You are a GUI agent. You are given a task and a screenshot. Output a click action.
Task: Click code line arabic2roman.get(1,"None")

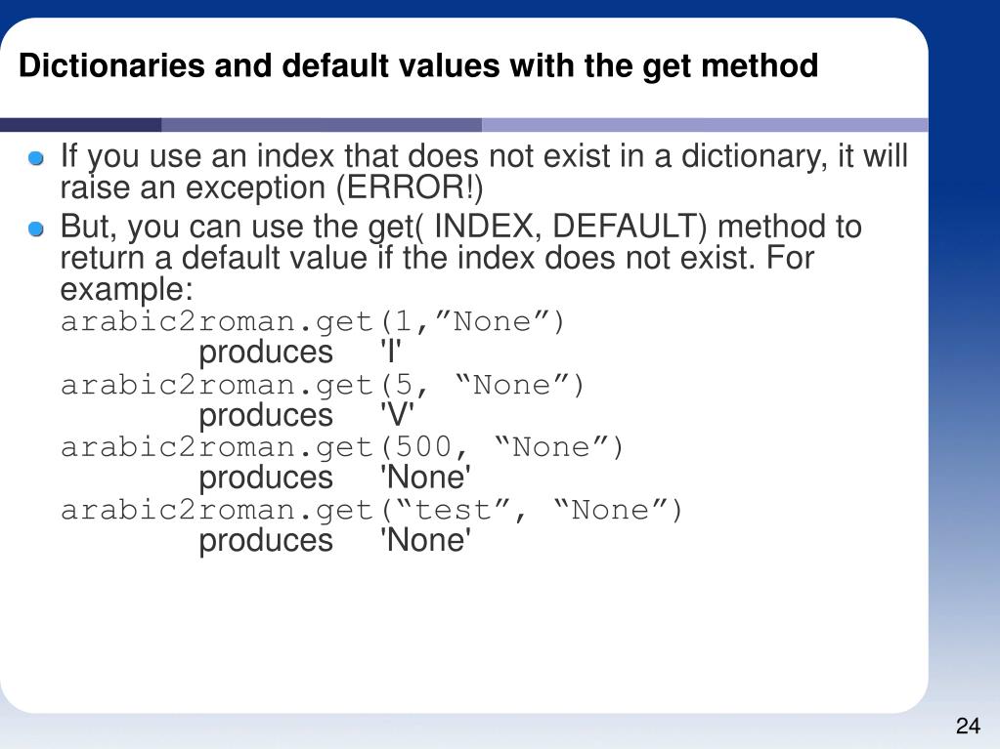313,321
